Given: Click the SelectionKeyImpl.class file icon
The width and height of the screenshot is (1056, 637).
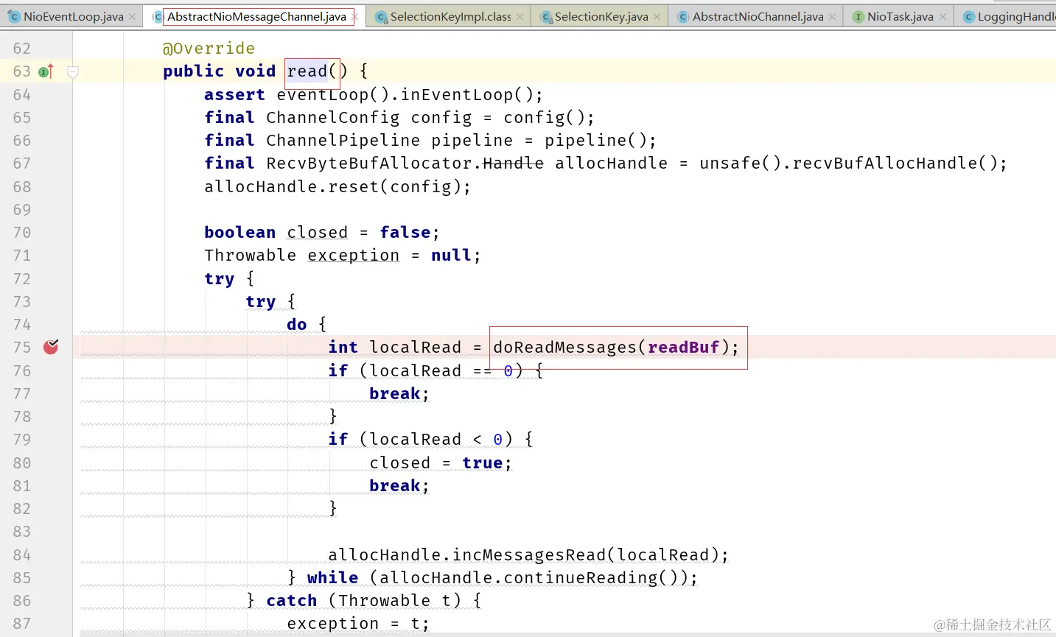Looking at the screenshot, I should (x=381, y=16).
